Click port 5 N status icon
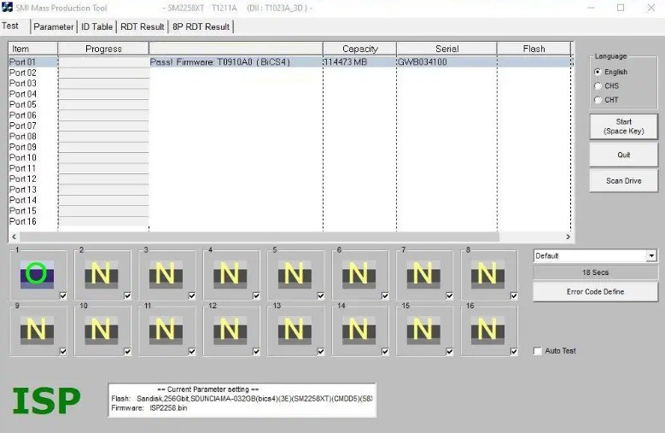The height and width of the screenshot is (433, 665). click(x=295, y=274)
